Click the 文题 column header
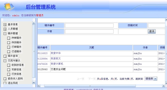Viewport: 167px width, 90px height. (x=91, y=48)
